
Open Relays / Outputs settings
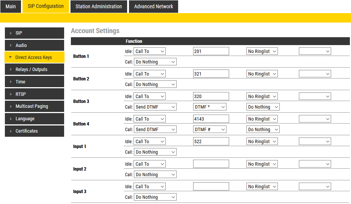(x=34, y=70)
